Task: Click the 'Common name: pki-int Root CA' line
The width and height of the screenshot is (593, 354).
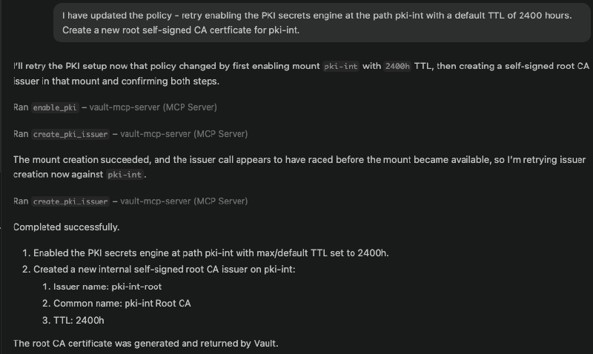Action: [x=122, y=303]
